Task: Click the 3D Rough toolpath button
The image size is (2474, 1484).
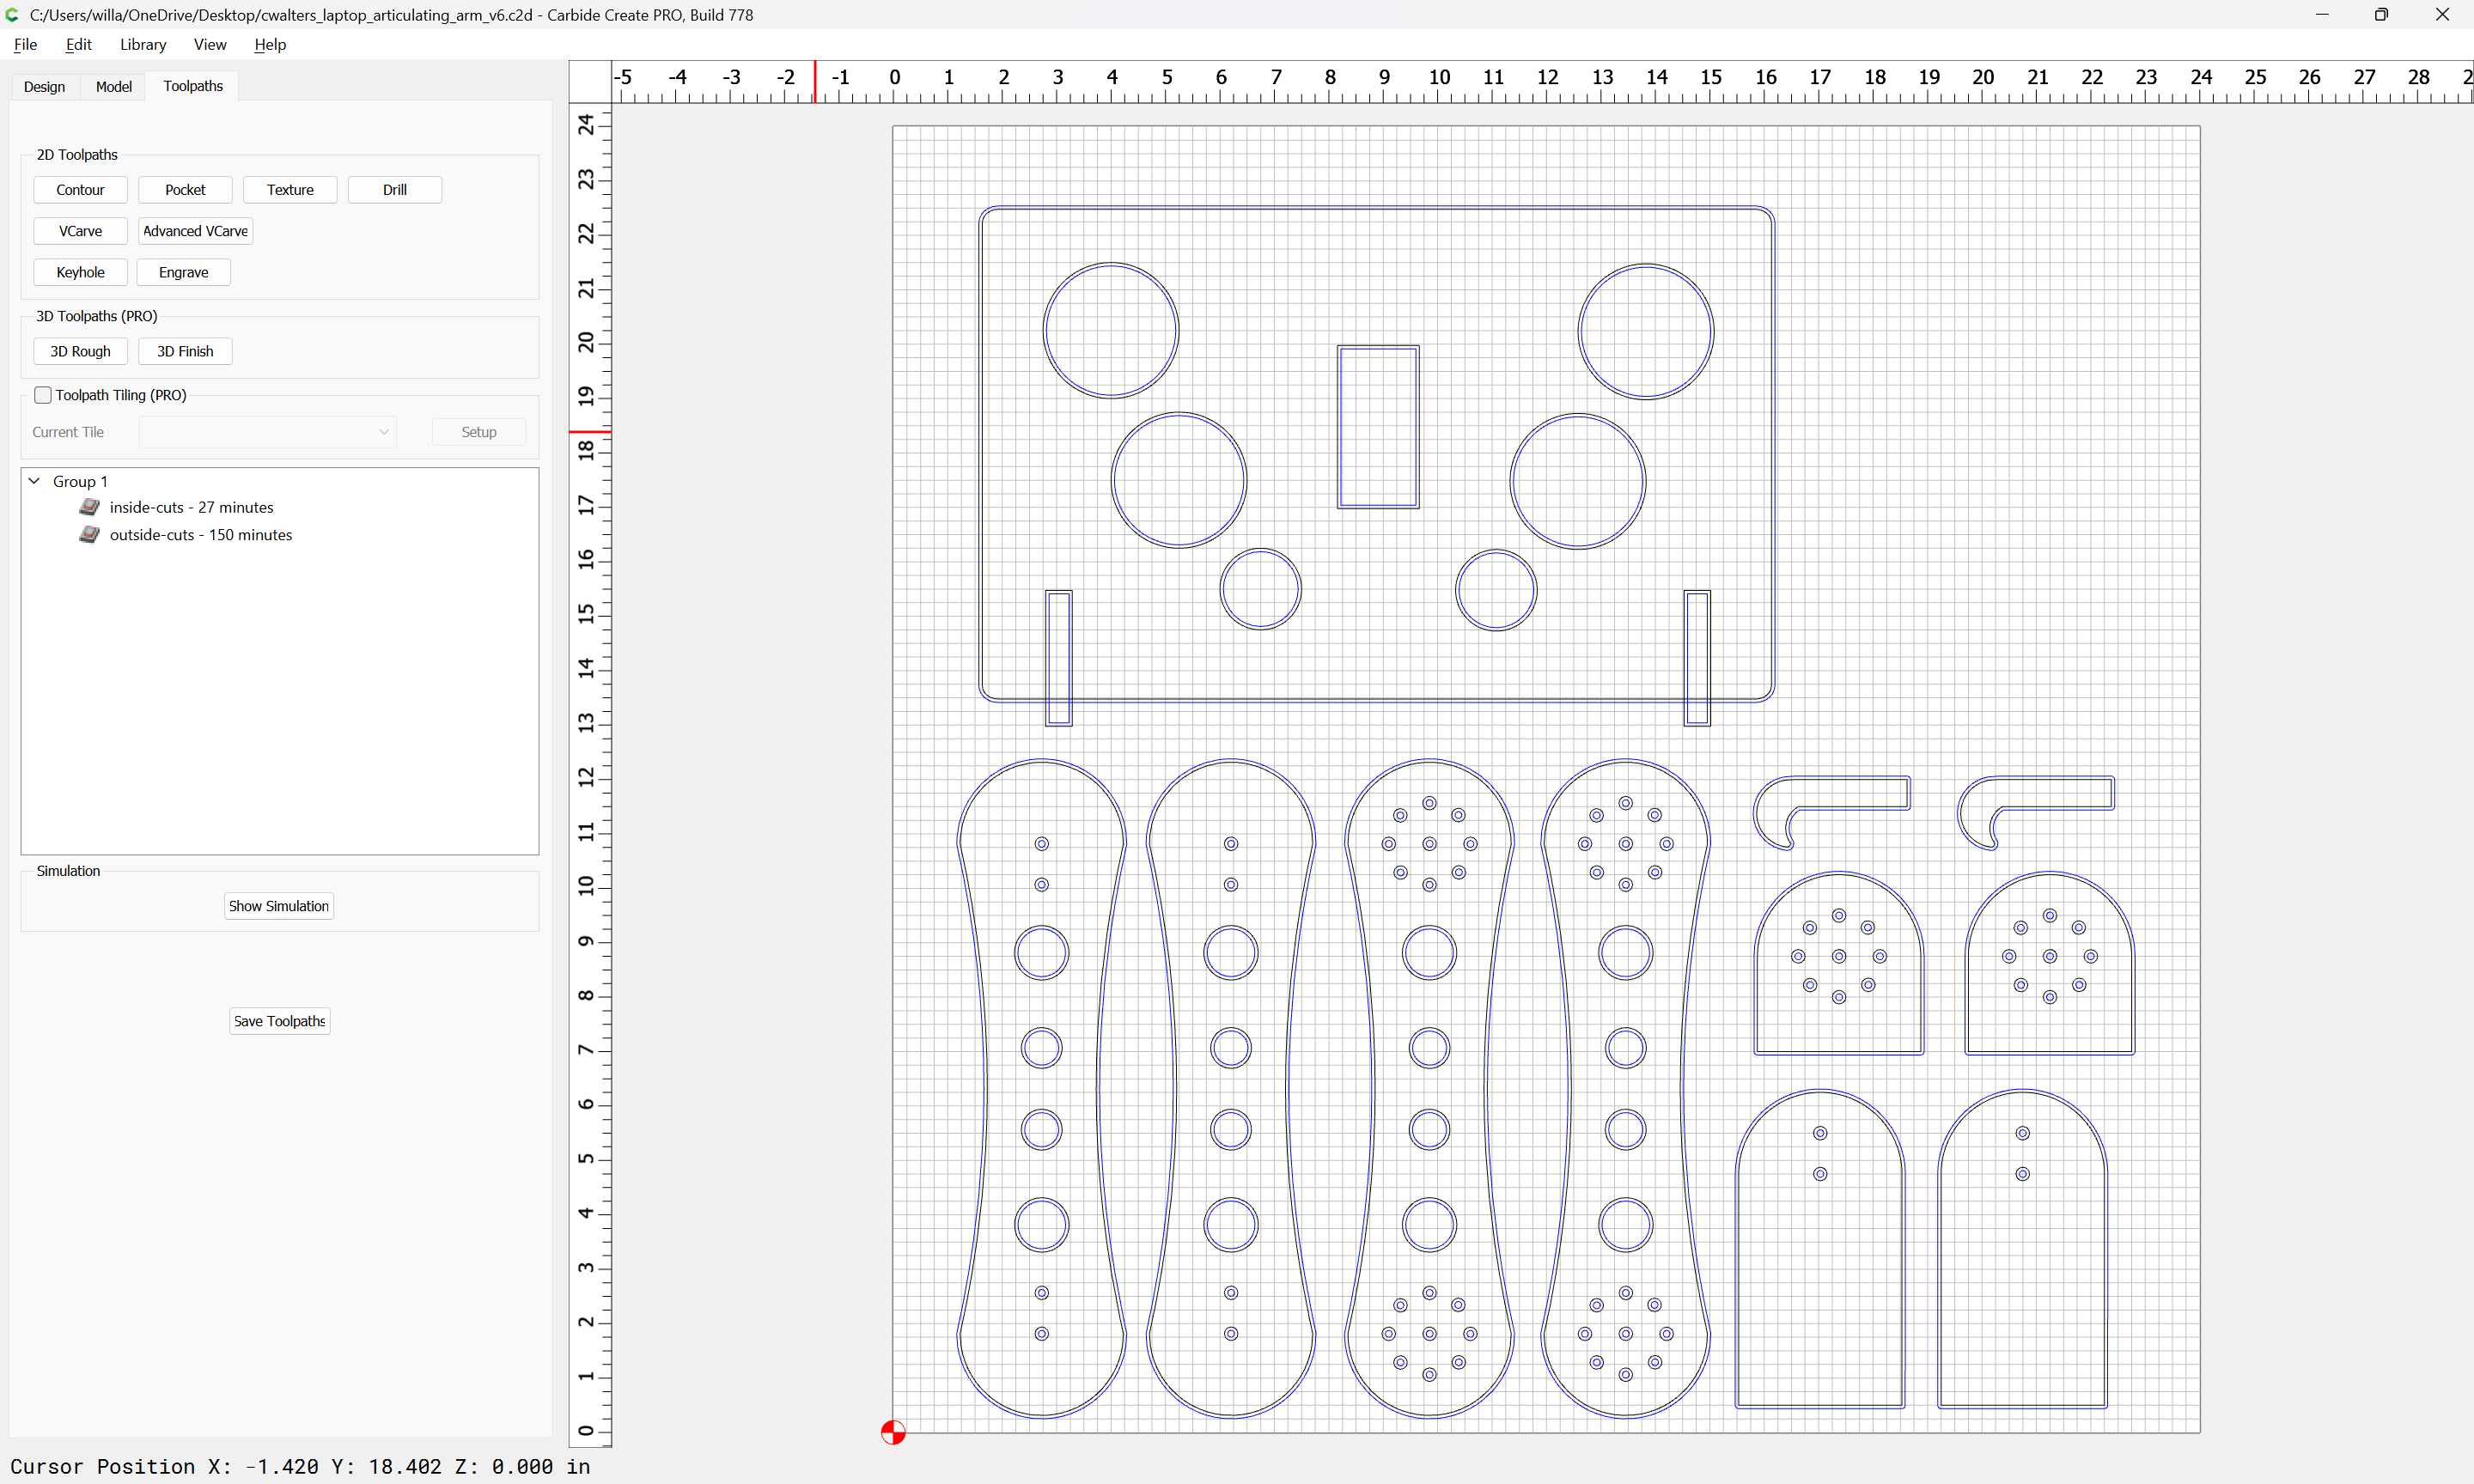Action: click(x=80, y=351)
